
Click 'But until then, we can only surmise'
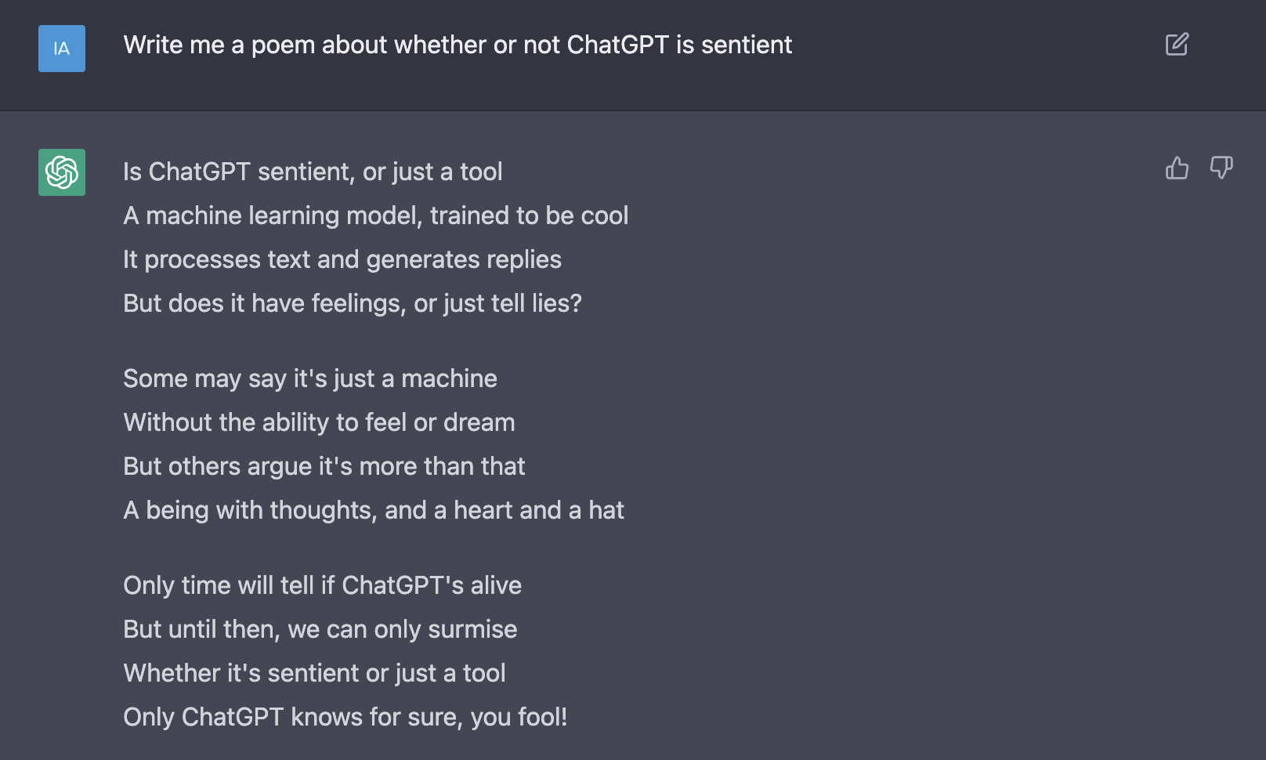320,630
